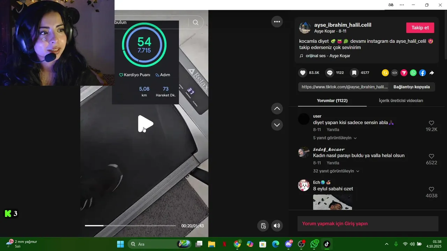Reply to the 'diyet yapan kisi' comment
Image resolution: width=447 pixels, height=251 pixels.
click(333, 130)
